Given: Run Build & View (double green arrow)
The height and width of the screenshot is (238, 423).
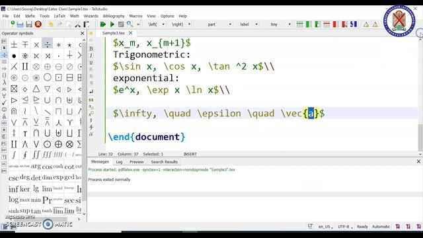Looking at the screenshot, I should tap(103, 24).
